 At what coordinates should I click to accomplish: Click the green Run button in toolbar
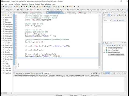28,7
